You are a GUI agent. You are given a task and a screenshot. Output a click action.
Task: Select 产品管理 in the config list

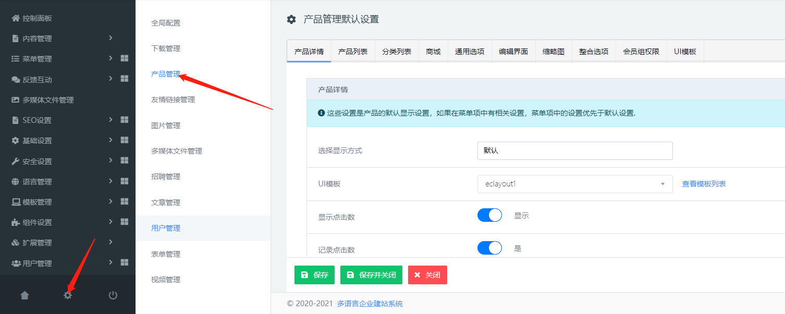165,74
